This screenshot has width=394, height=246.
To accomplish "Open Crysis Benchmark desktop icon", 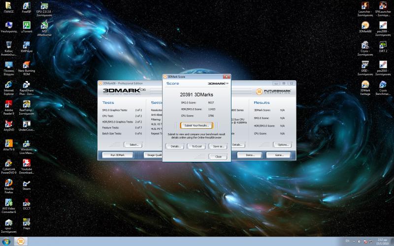I will tap(383, 88).
